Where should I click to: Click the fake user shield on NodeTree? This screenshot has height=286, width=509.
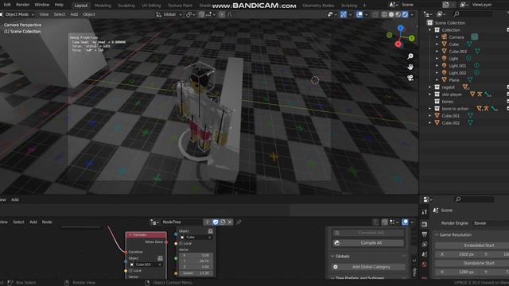(216, 222)
